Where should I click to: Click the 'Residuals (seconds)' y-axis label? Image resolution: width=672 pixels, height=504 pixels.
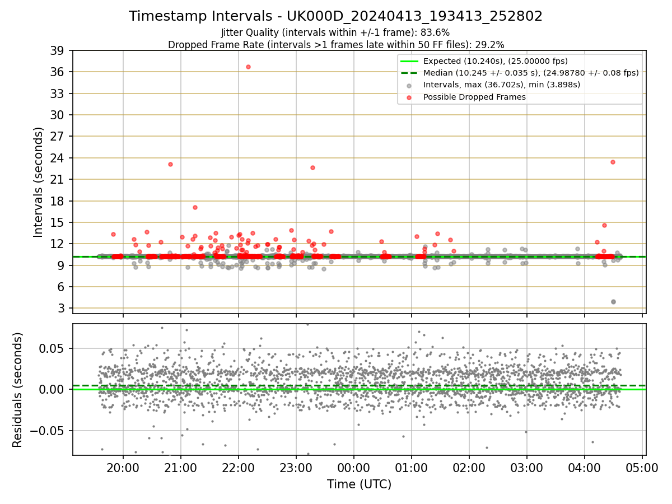17,390
